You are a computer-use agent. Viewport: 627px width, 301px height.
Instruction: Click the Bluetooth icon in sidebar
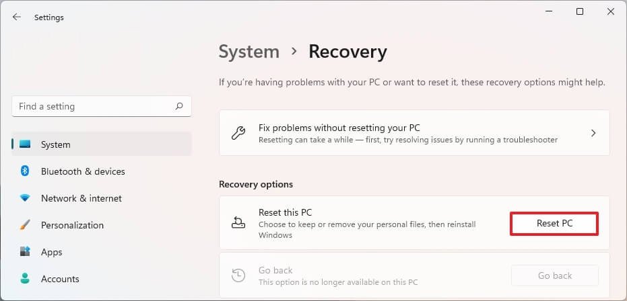coord(25,171)
